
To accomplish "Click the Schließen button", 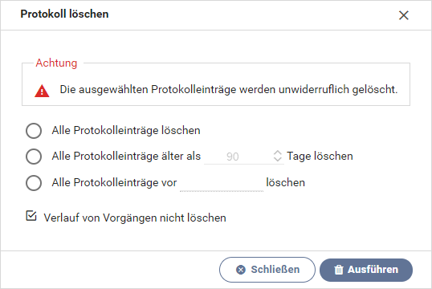I will [267, 270].
